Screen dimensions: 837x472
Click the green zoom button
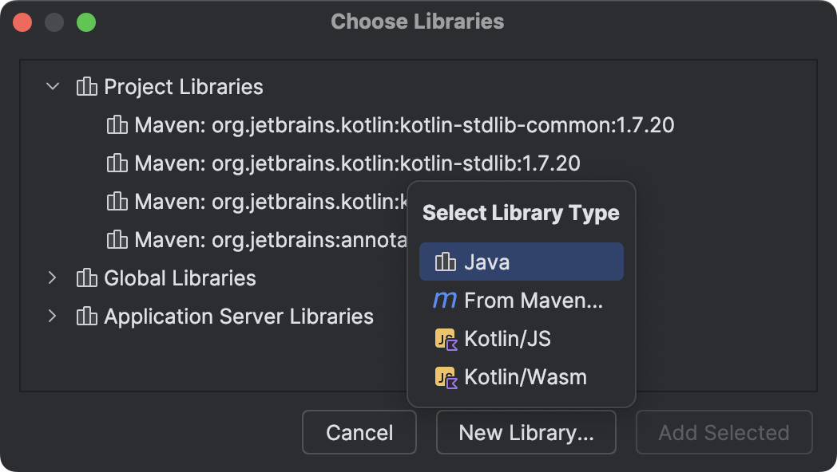86,22
